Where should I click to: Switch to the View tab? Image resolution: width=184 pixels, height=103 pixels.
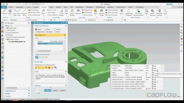tap(51, 7)
